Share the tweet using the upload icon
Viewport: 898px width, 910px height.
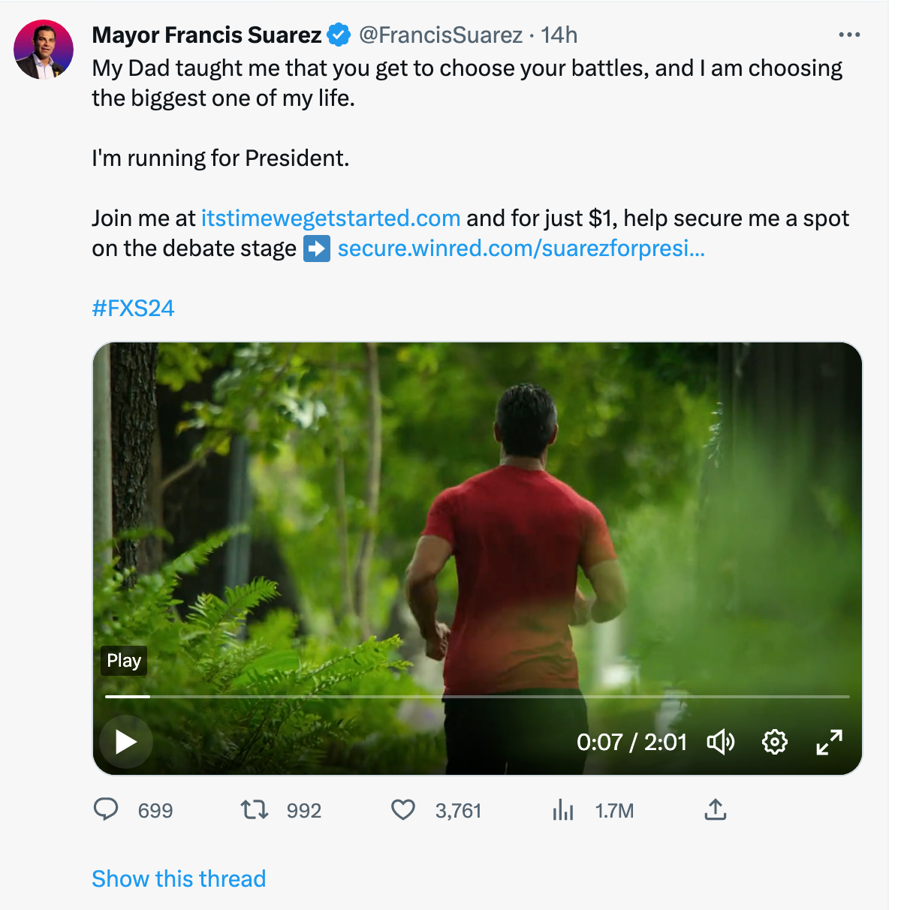click(716, 809)
